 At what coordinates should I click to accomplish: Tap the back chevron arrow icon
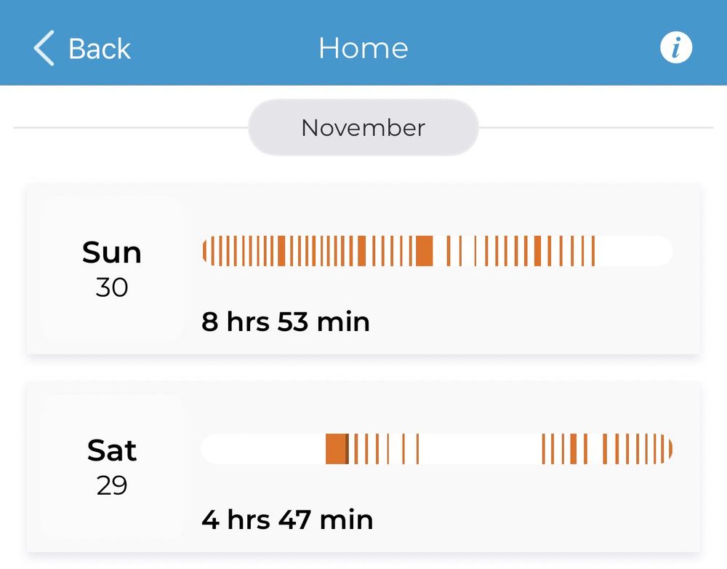click(44, 48)
